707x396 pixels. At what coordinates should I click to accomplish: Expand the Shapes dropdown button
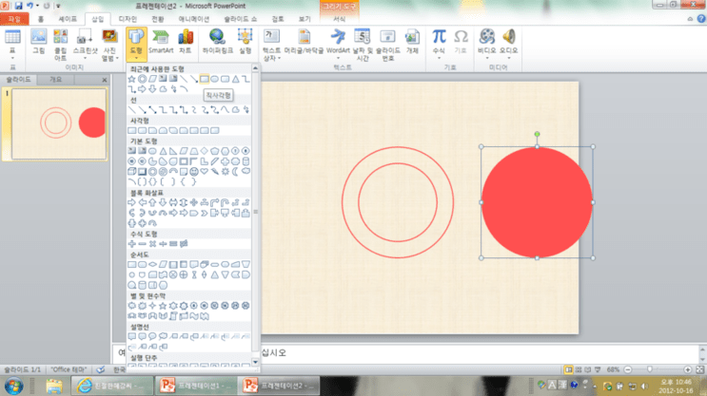(136, 44)
